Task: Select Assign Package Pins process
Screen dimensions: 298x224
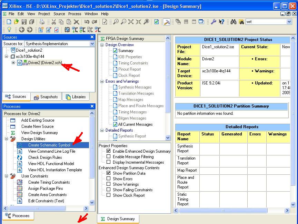Action: (46, 189)
